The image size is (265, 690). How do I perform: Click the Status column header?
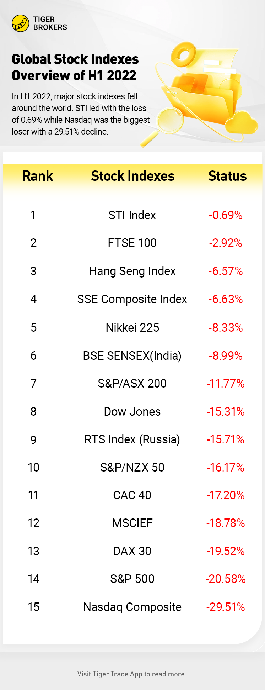(227, 176)
